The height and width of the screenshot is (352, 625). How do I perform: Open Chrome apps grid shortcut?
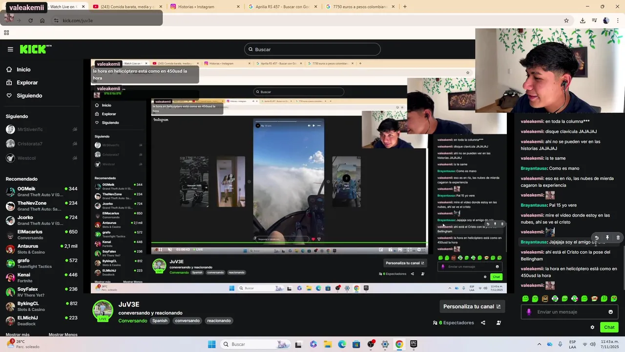[6, 33]
